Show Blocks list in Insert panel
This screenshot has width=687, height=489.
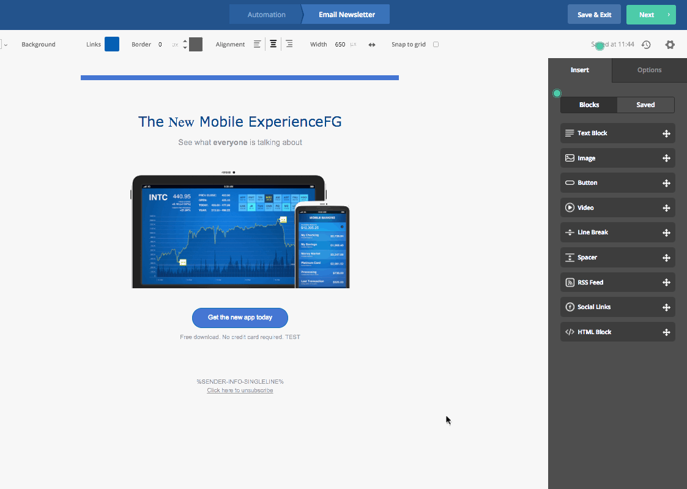pos(589,105)
